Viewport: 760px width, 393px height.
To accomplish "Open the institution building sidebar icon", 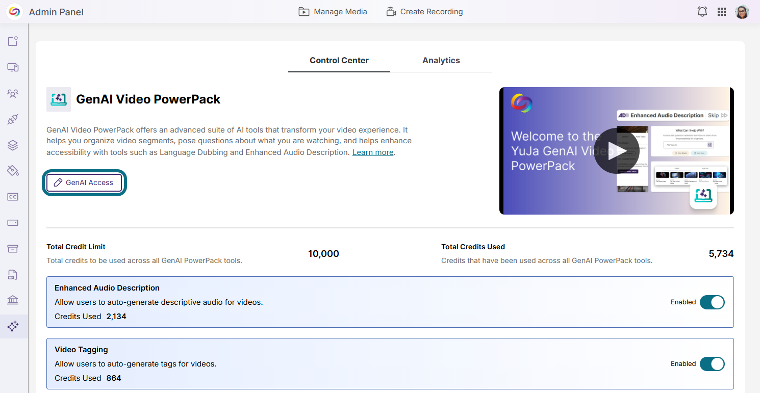I will 13,300.
